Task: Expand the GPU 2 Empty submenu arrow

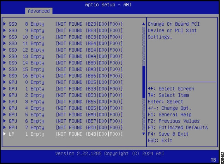Action: click(x=5, y=95)
